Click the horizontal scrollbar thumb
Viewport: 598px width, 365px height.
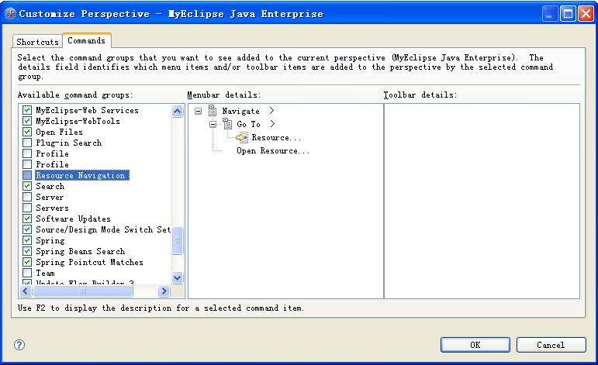tap(83, 291)
